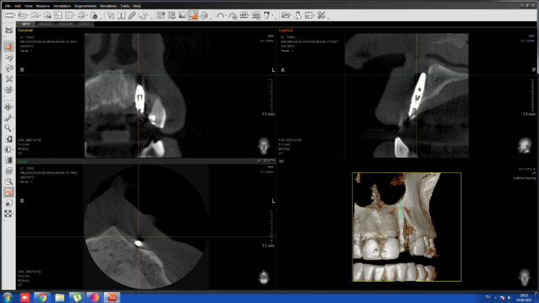Open Google Chrome from the taskbar
Screen dimensions: 539x303
42,297
